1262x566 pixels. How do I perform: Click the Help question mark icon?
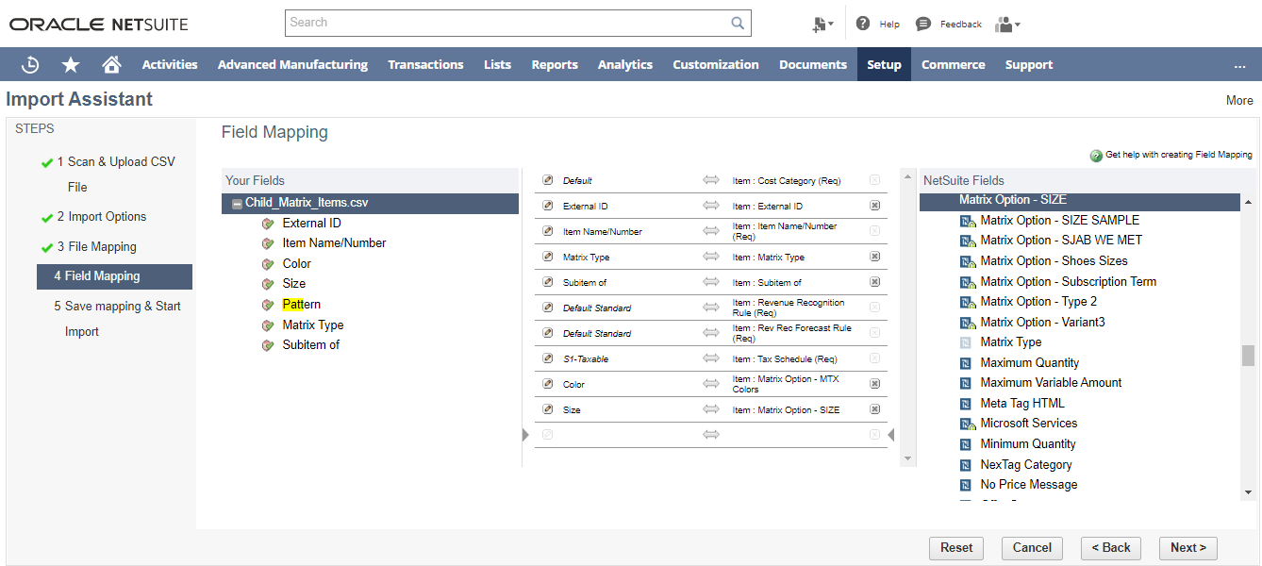tap(863, 24)
